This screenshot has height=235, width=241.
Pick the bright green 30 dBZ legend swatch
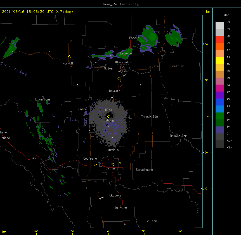tap(220, 116)
